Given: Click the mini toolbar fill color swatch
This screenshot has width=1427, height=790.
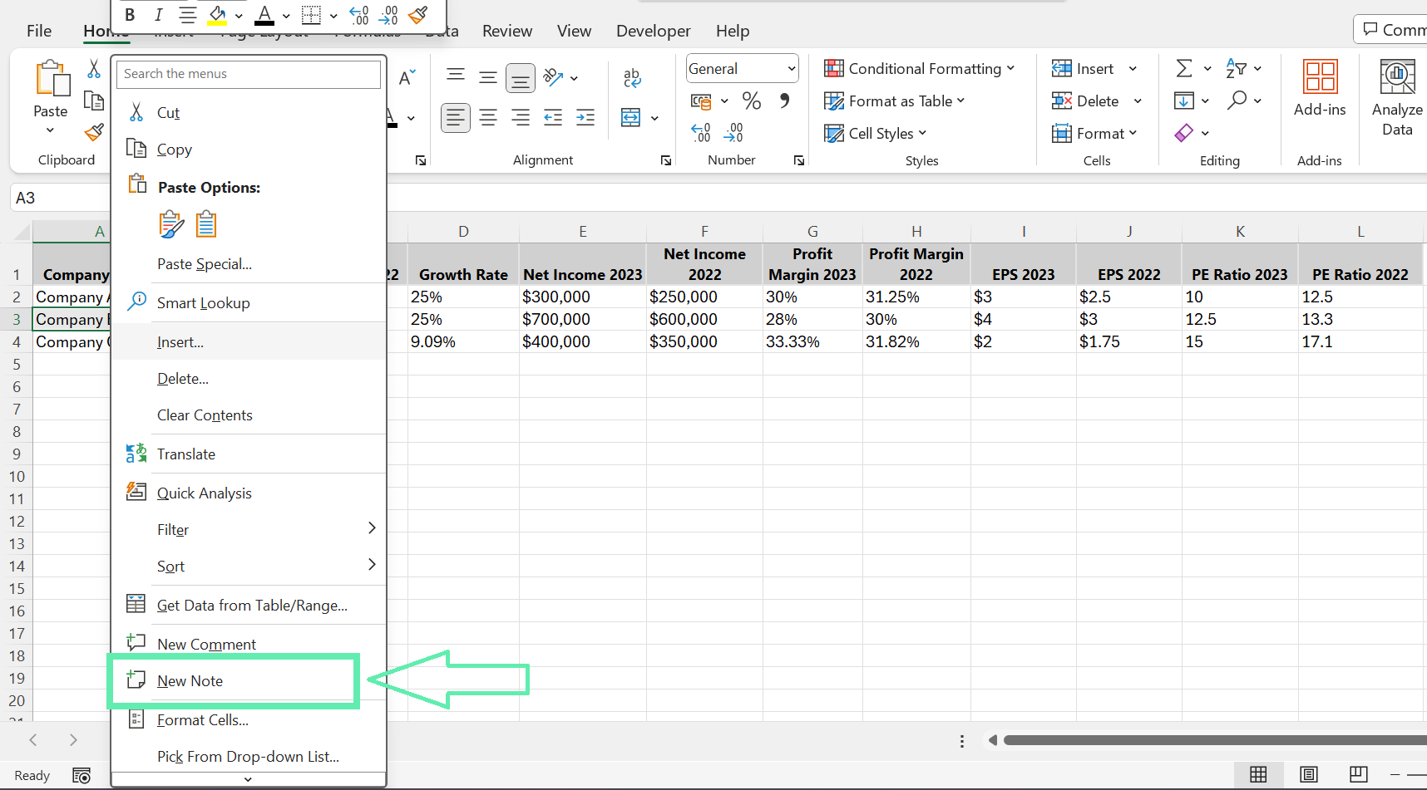Looking at the screenshot, I should pos(217,16).
